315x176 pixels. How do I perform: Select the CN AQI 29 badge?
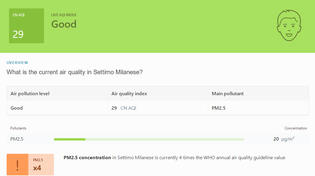click(27, 26)
